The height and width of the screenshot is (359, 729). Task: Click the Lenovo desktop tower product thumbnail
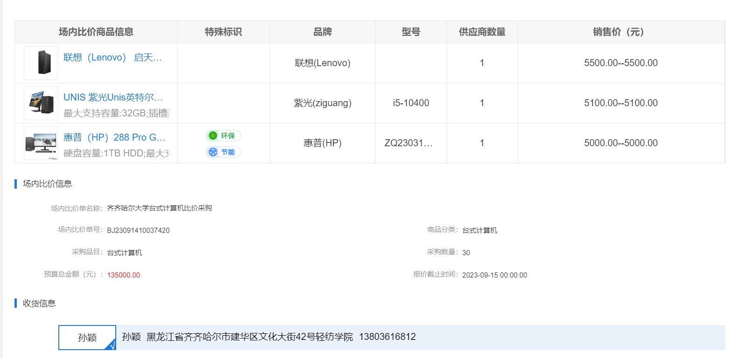(x=41, y=63)
